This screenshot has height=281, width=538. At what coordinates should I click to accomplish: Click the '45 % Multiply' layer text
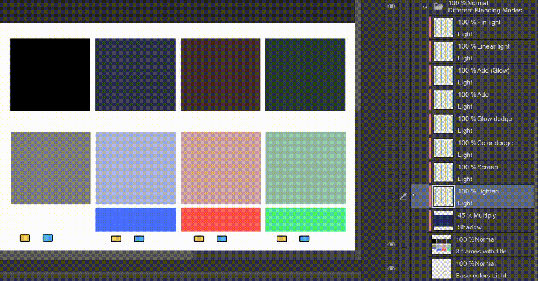tap(476, 215)
